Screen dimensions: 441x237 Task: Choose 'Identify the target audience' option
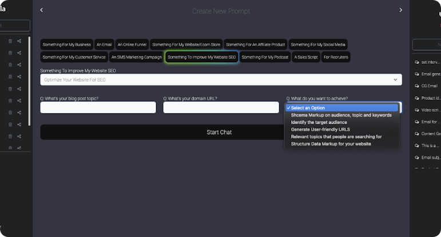(x=319, y=122)
